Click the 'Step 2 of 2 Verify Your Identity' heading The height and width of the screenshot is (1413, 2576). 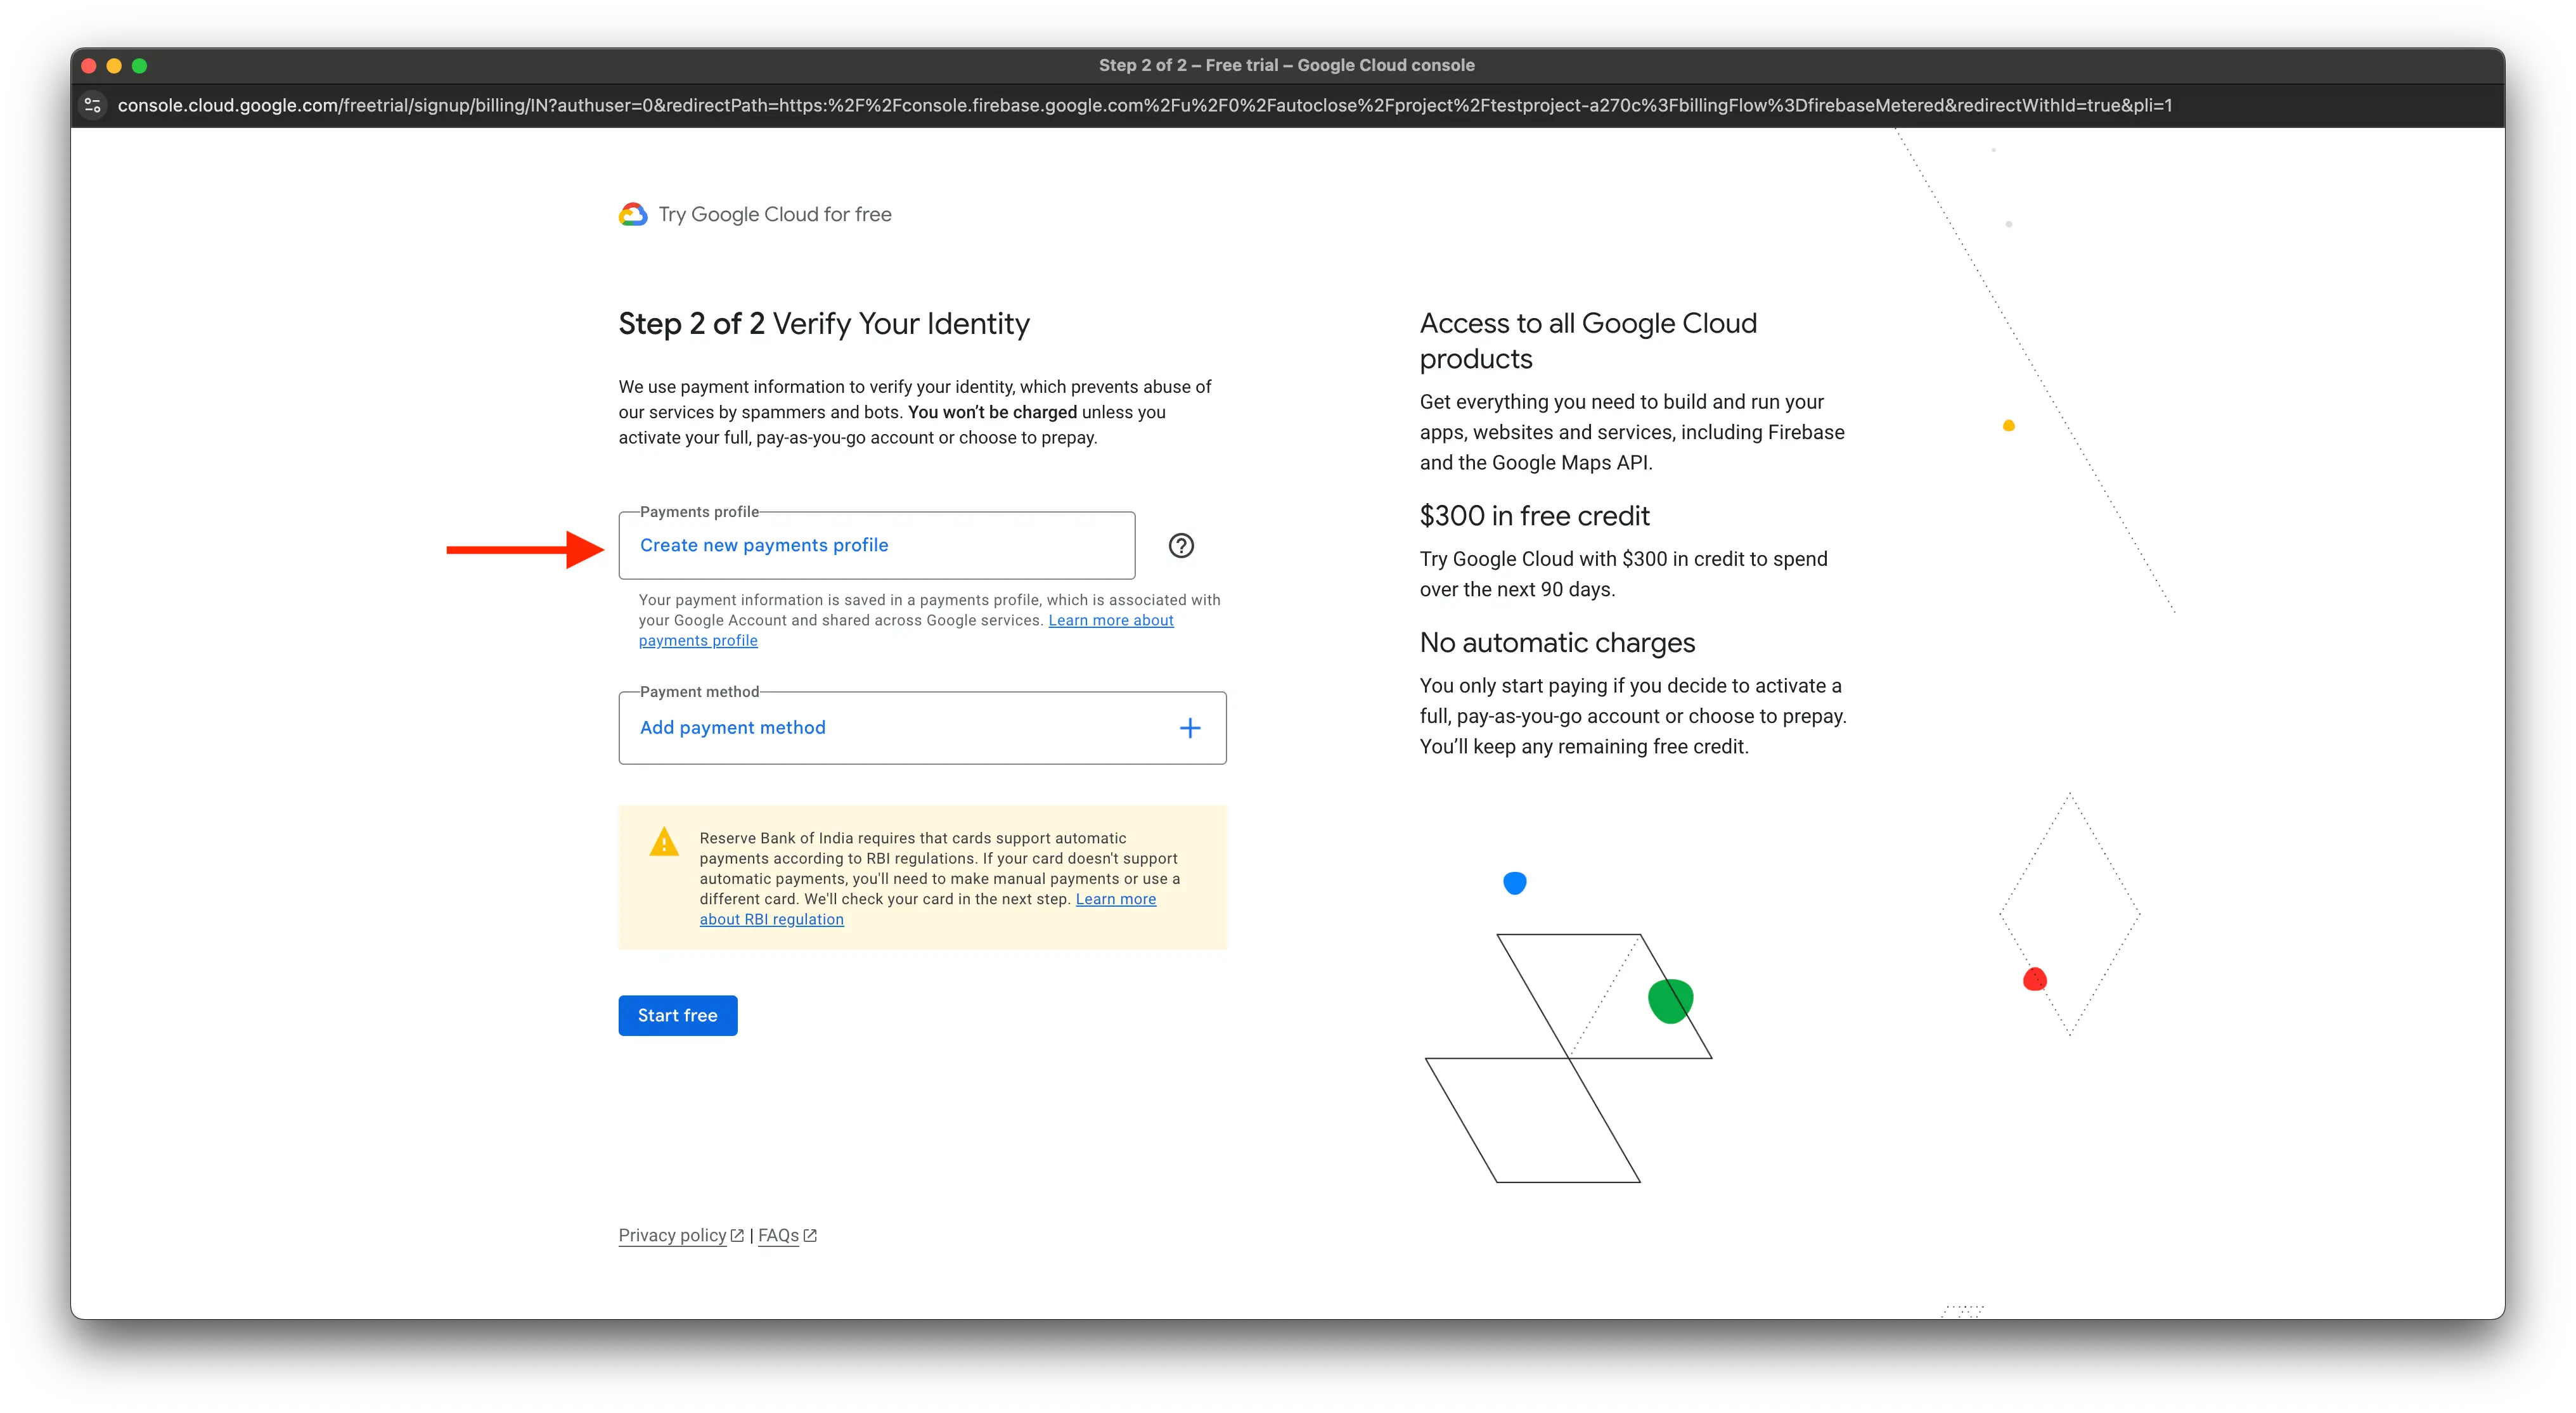(x=824, y=324)
